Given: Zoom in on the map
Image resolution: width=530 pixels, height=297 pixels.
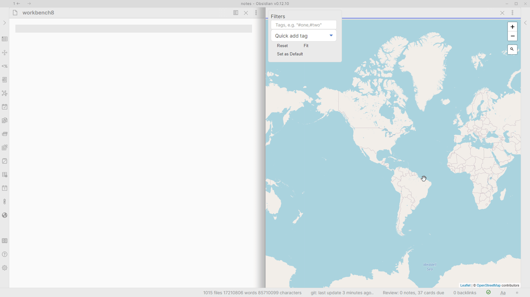Looking at the screenshot, I should [512, 27].
